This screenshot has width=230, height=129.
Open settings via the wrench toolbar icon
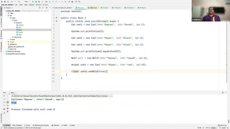tap(69, 1)
